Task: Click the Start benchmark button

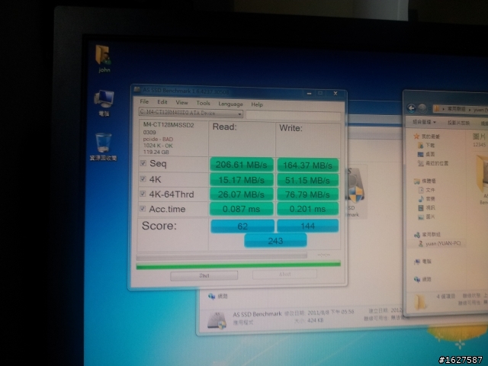Action: (x=204, y=275)
